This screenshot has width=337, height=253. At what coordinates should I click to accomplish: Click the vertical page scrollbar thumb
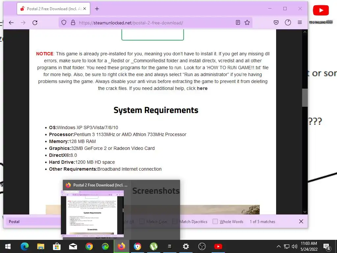coord(304,98)
